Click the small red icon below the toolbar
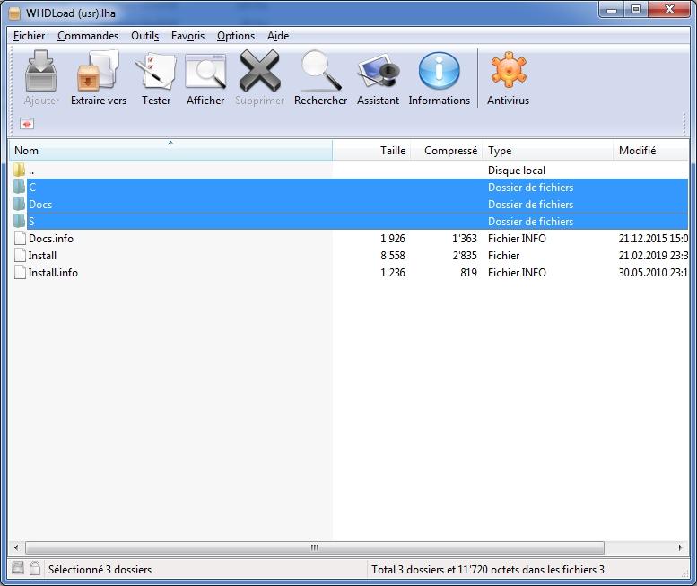Image resolution: width=697 pixels, height=586 pixels. (x=27, y=124)
